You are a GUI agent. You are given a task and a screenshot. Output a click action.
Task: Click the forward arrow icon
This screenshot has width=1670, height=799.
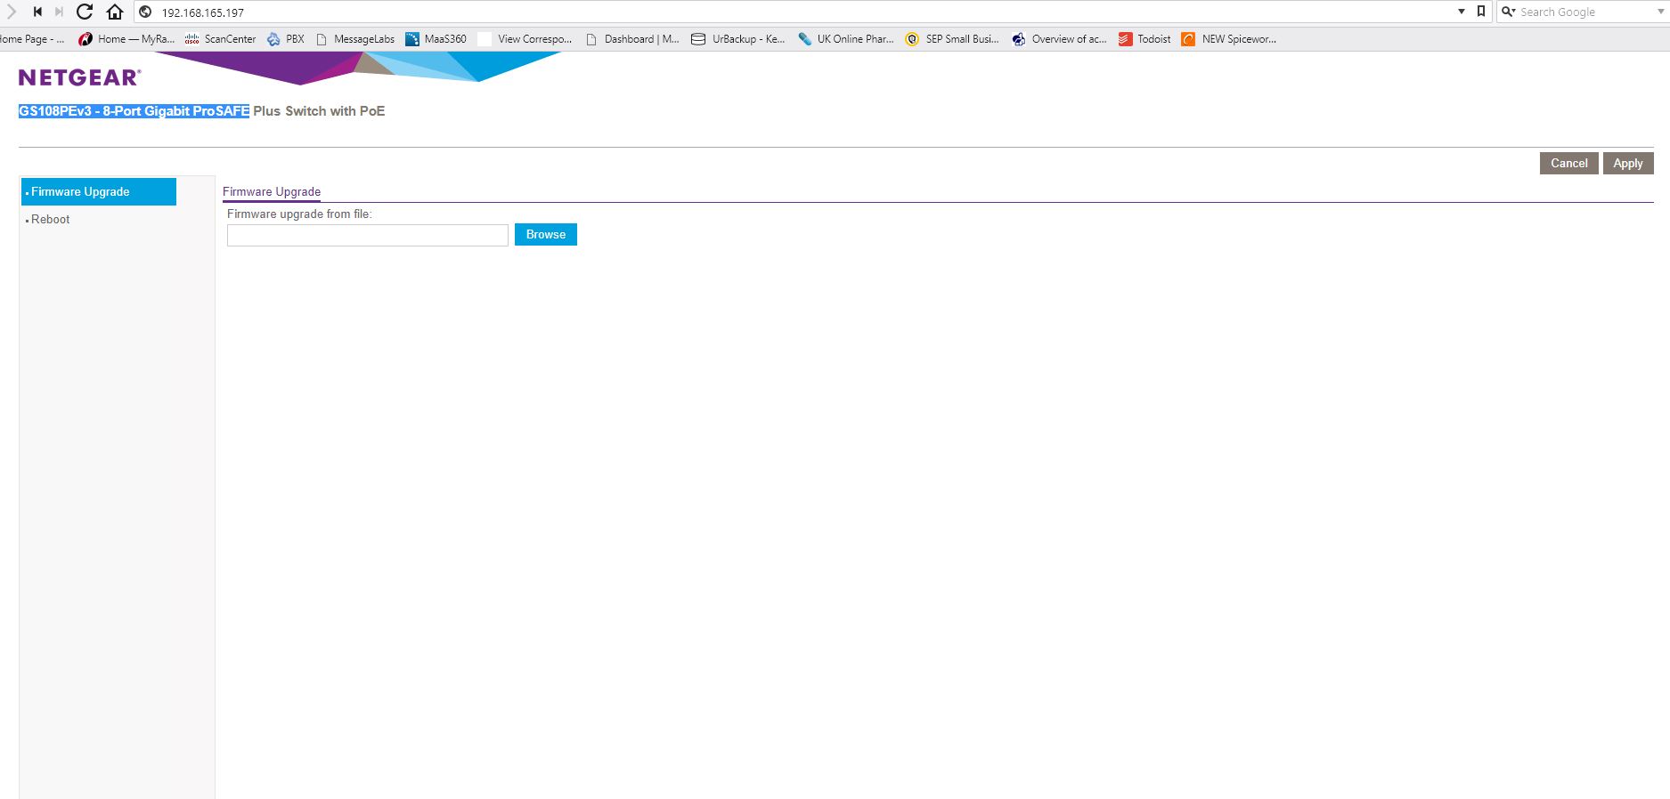tap(12, 12)
